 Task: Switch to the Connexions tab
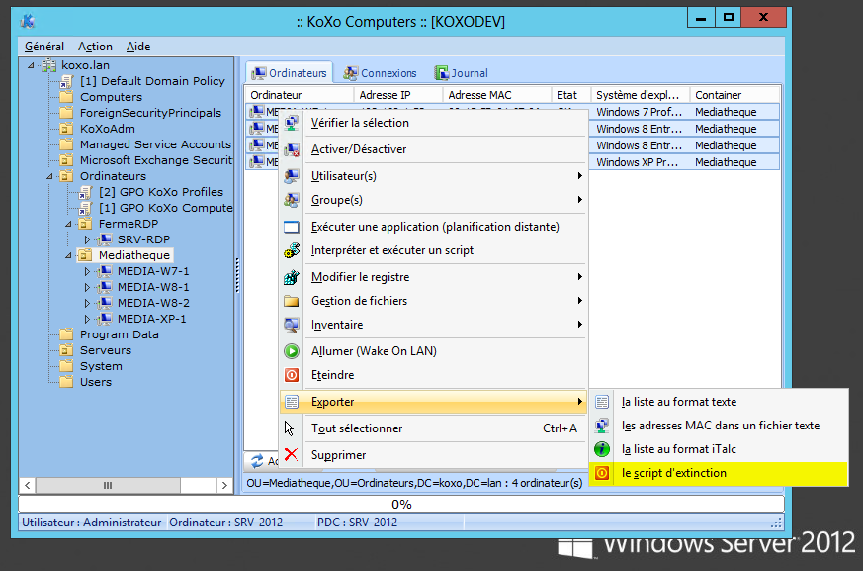click(x=381, y=73)
